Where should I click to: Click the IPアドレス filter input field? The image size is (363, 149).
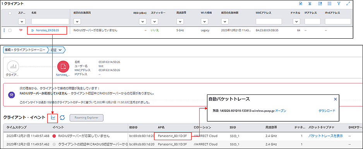click(x=313, y=22)
